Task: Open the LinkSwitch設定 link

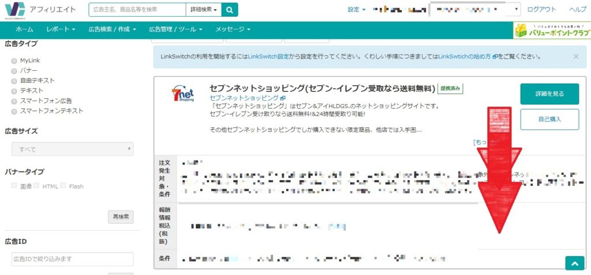Action: pos(269,57)
